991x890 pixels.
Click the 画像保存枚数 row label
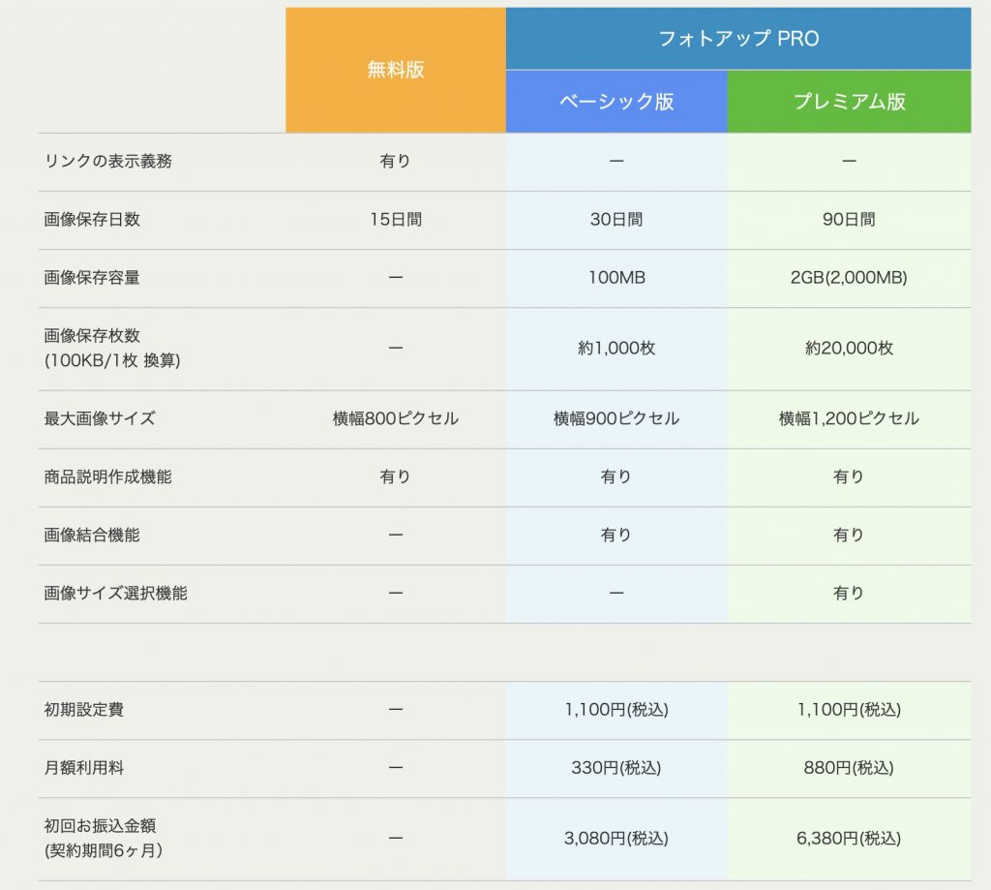coord(112,348)
